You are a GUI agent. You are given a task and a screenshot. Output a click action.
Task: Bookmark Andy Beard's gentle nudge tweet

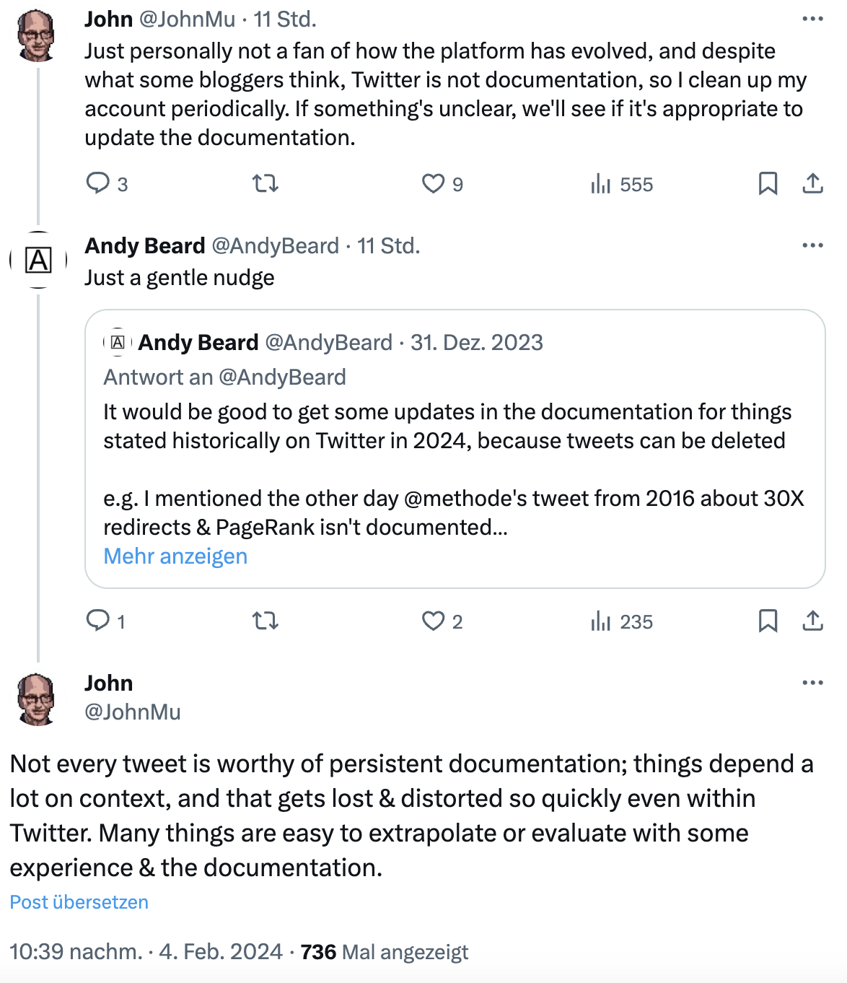pos(768,621)
